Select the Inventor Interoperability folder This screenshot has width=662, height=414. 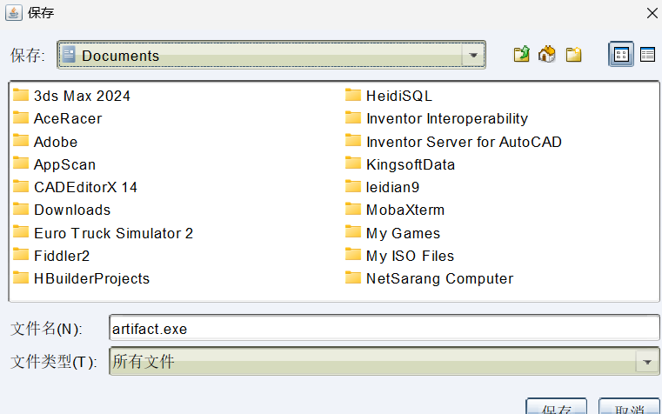tap(437, 118)
